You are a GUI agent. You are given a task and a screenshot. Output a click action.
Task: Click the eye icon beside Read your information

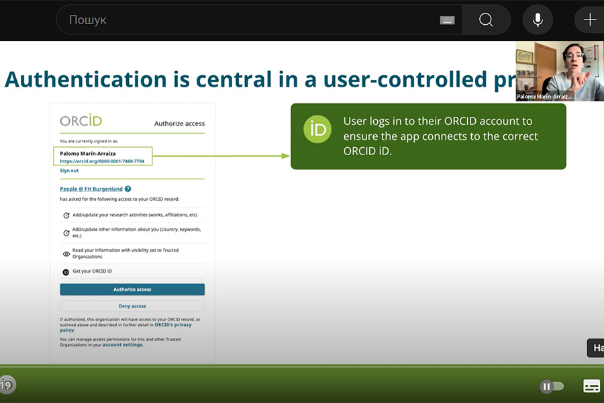click(x=66, y=254)
